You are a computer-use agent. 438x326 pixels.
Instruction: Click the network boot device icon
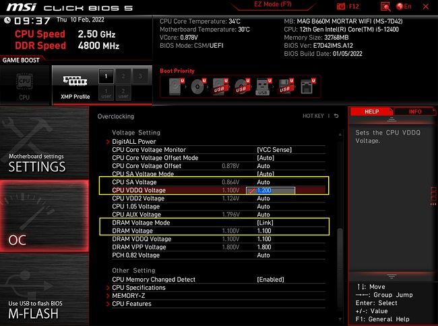[307, 87]
